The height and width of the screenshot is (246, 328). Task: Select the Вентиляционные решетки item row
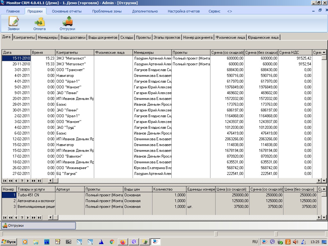161,207
